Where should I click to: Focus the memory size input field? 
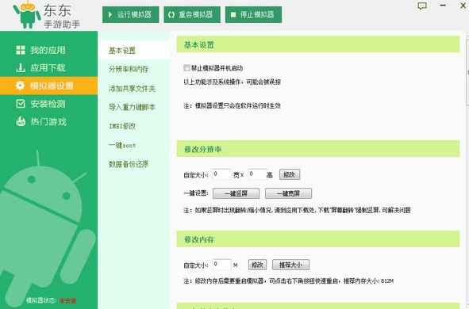pos(221,265)
